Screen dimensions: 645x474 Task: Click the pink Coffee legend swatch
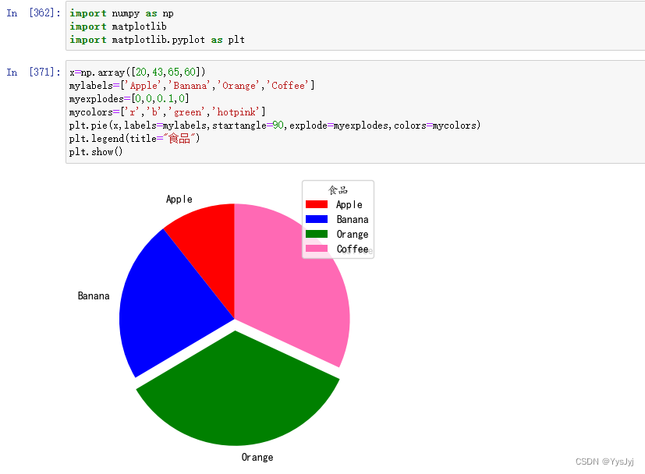coord(317,249)
